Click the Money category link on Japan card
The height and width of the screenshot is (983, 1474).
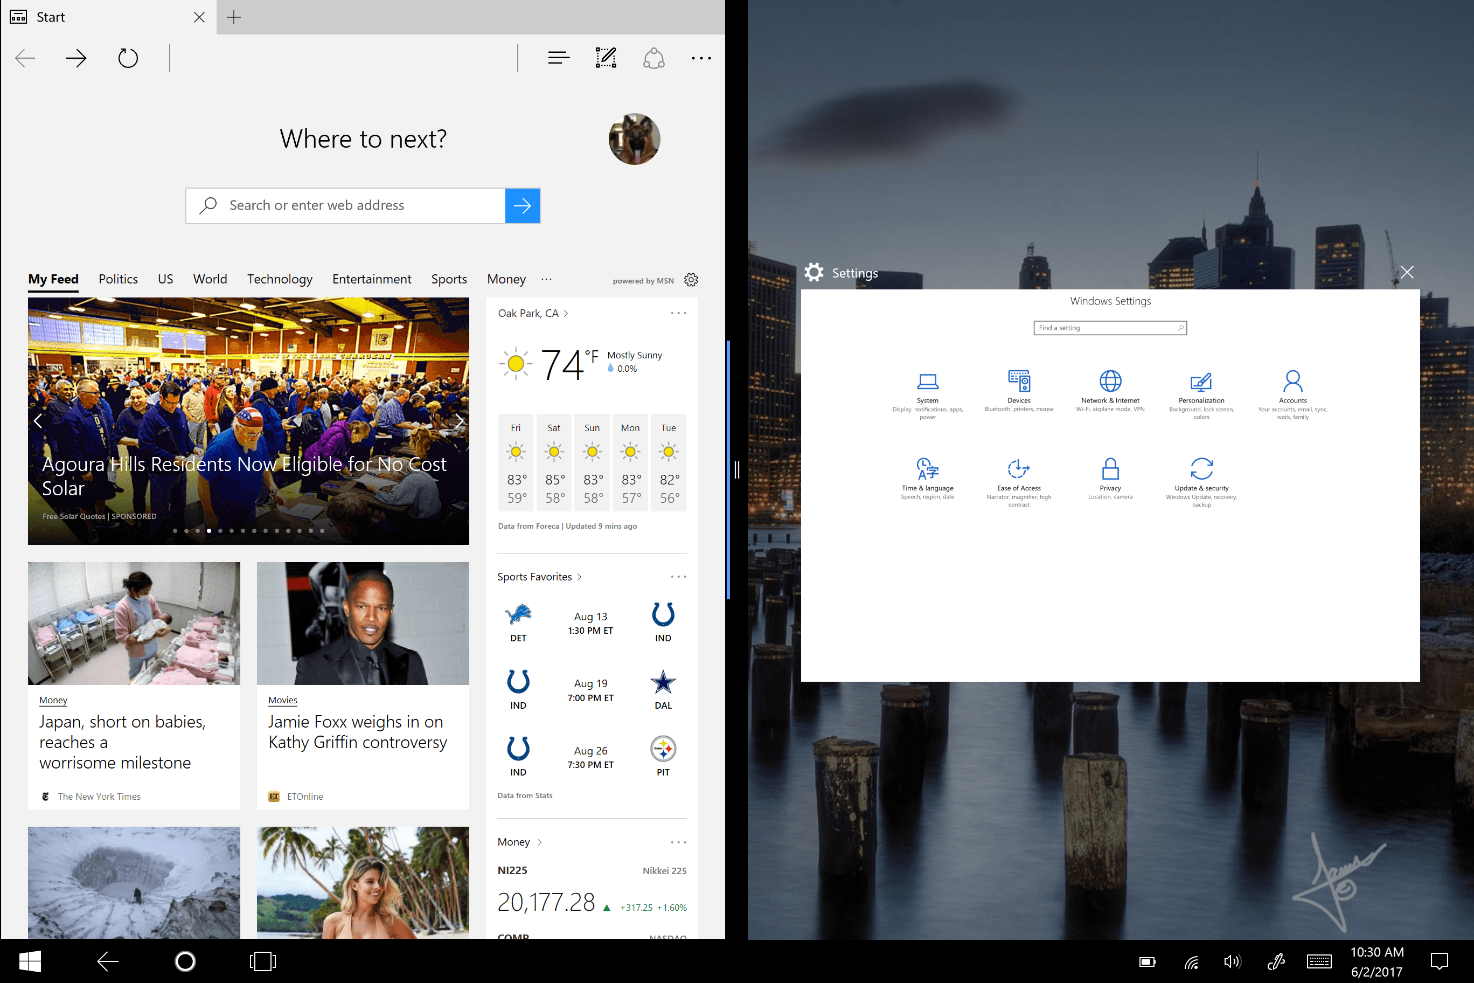53,700
